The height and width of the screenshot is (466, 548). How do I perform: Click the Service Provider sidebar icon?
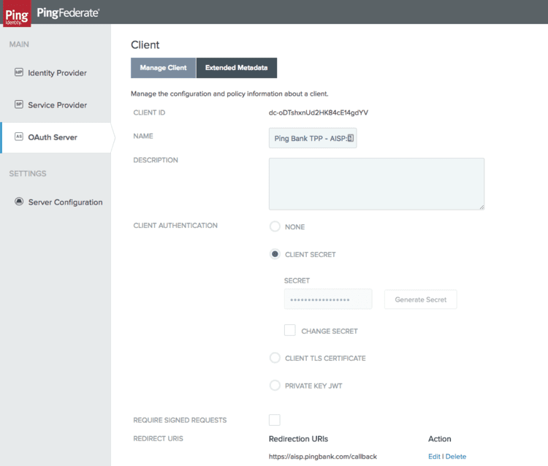coord(19,104)
